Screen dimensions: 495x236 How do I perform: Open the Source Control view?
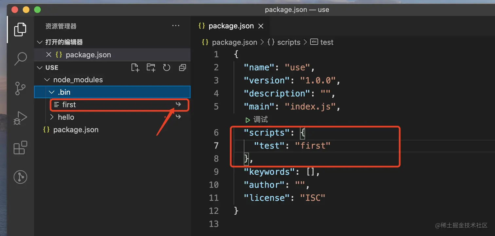click(x=20, y=88)
